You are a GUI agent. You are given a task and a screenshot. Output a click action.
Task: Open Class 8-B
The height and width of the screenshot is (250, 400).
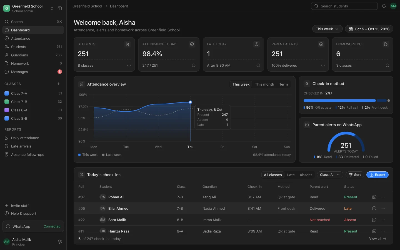(x=33, y=118)
